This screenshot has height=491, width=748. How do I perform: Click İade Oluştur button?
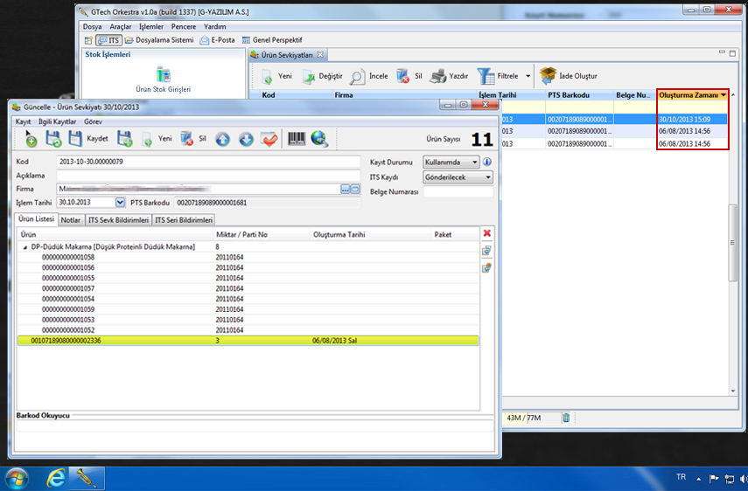(x=568, y=76)
